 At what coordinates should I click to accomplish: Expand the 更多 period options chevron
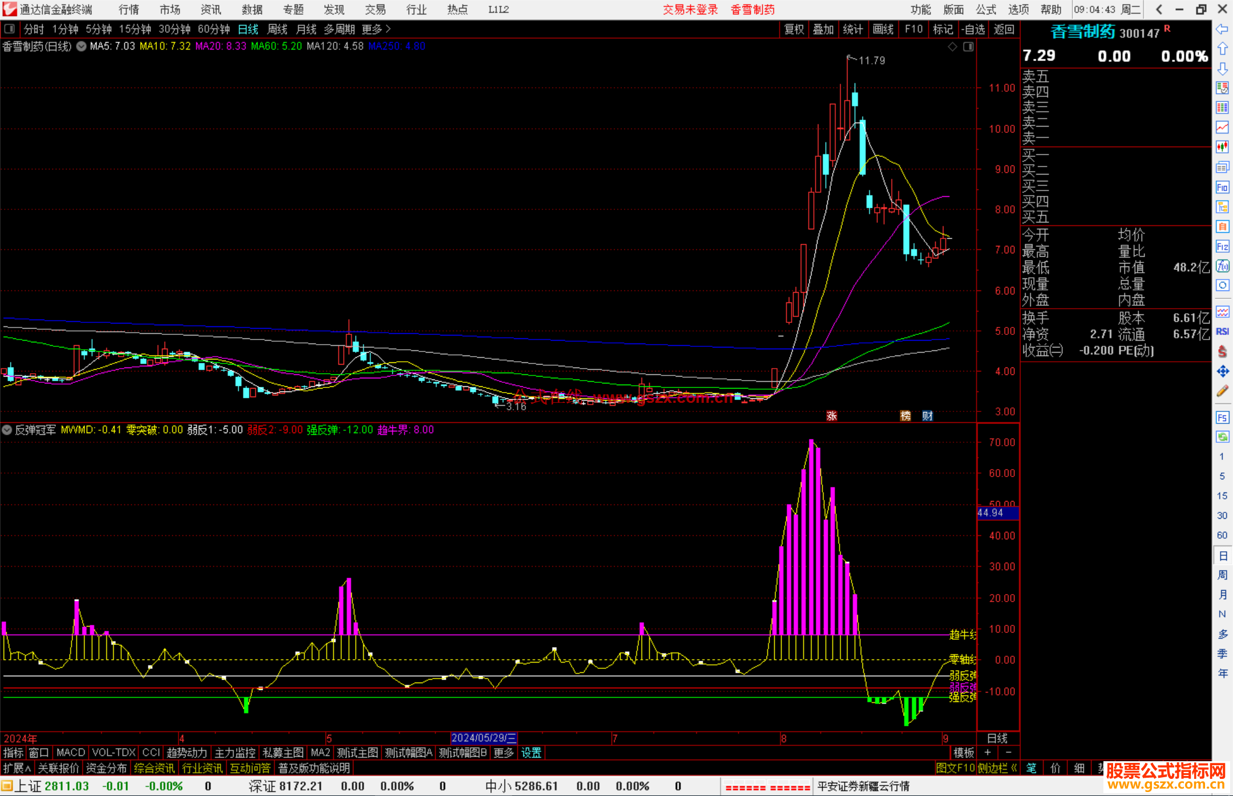389,29
